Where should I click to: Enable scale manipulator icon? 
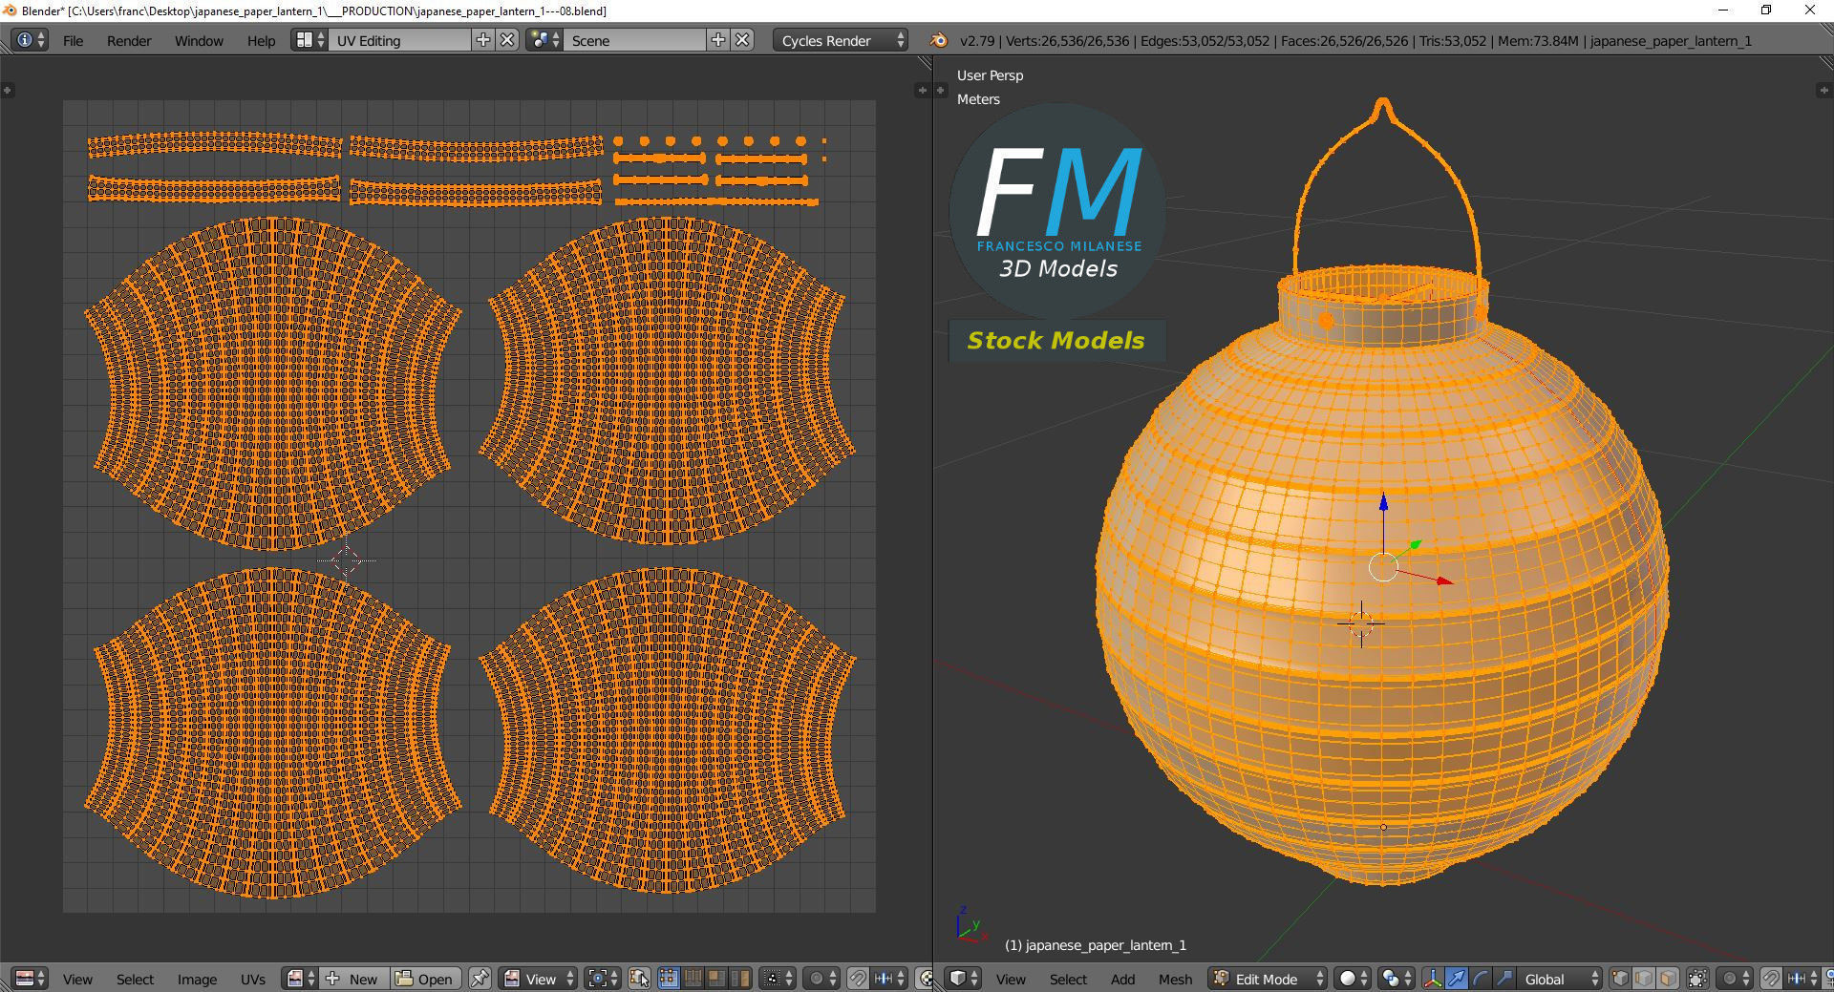pyautogui.click(x=1504, y=979)
